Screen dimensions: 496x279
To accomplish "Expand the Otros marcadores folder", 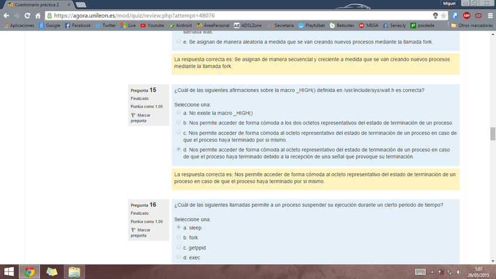I will [471, 25].
